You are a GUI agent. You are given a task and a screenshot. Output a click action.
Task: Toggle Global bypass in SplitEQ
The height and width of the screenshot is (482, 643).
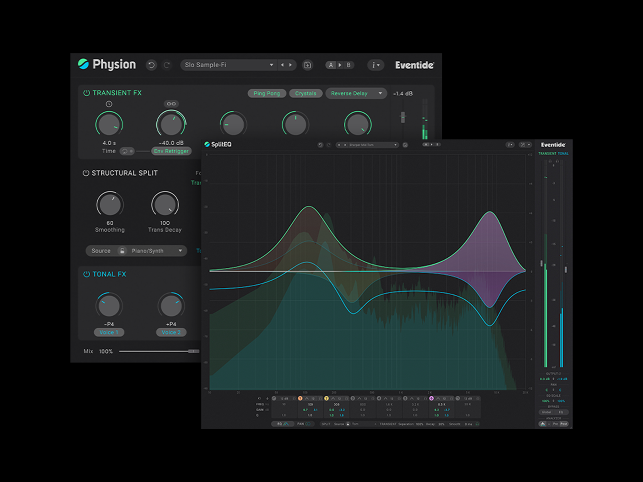coord(546,412)
